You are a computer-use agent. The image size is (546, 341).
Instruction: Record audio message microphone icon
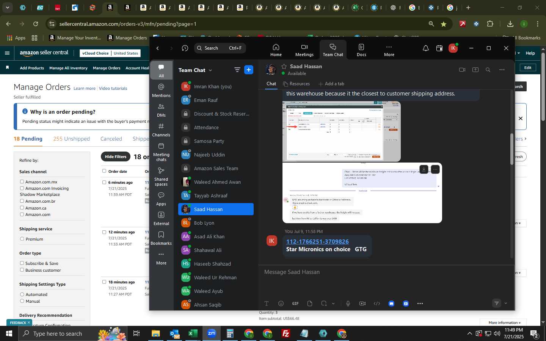tap(348, 303)
